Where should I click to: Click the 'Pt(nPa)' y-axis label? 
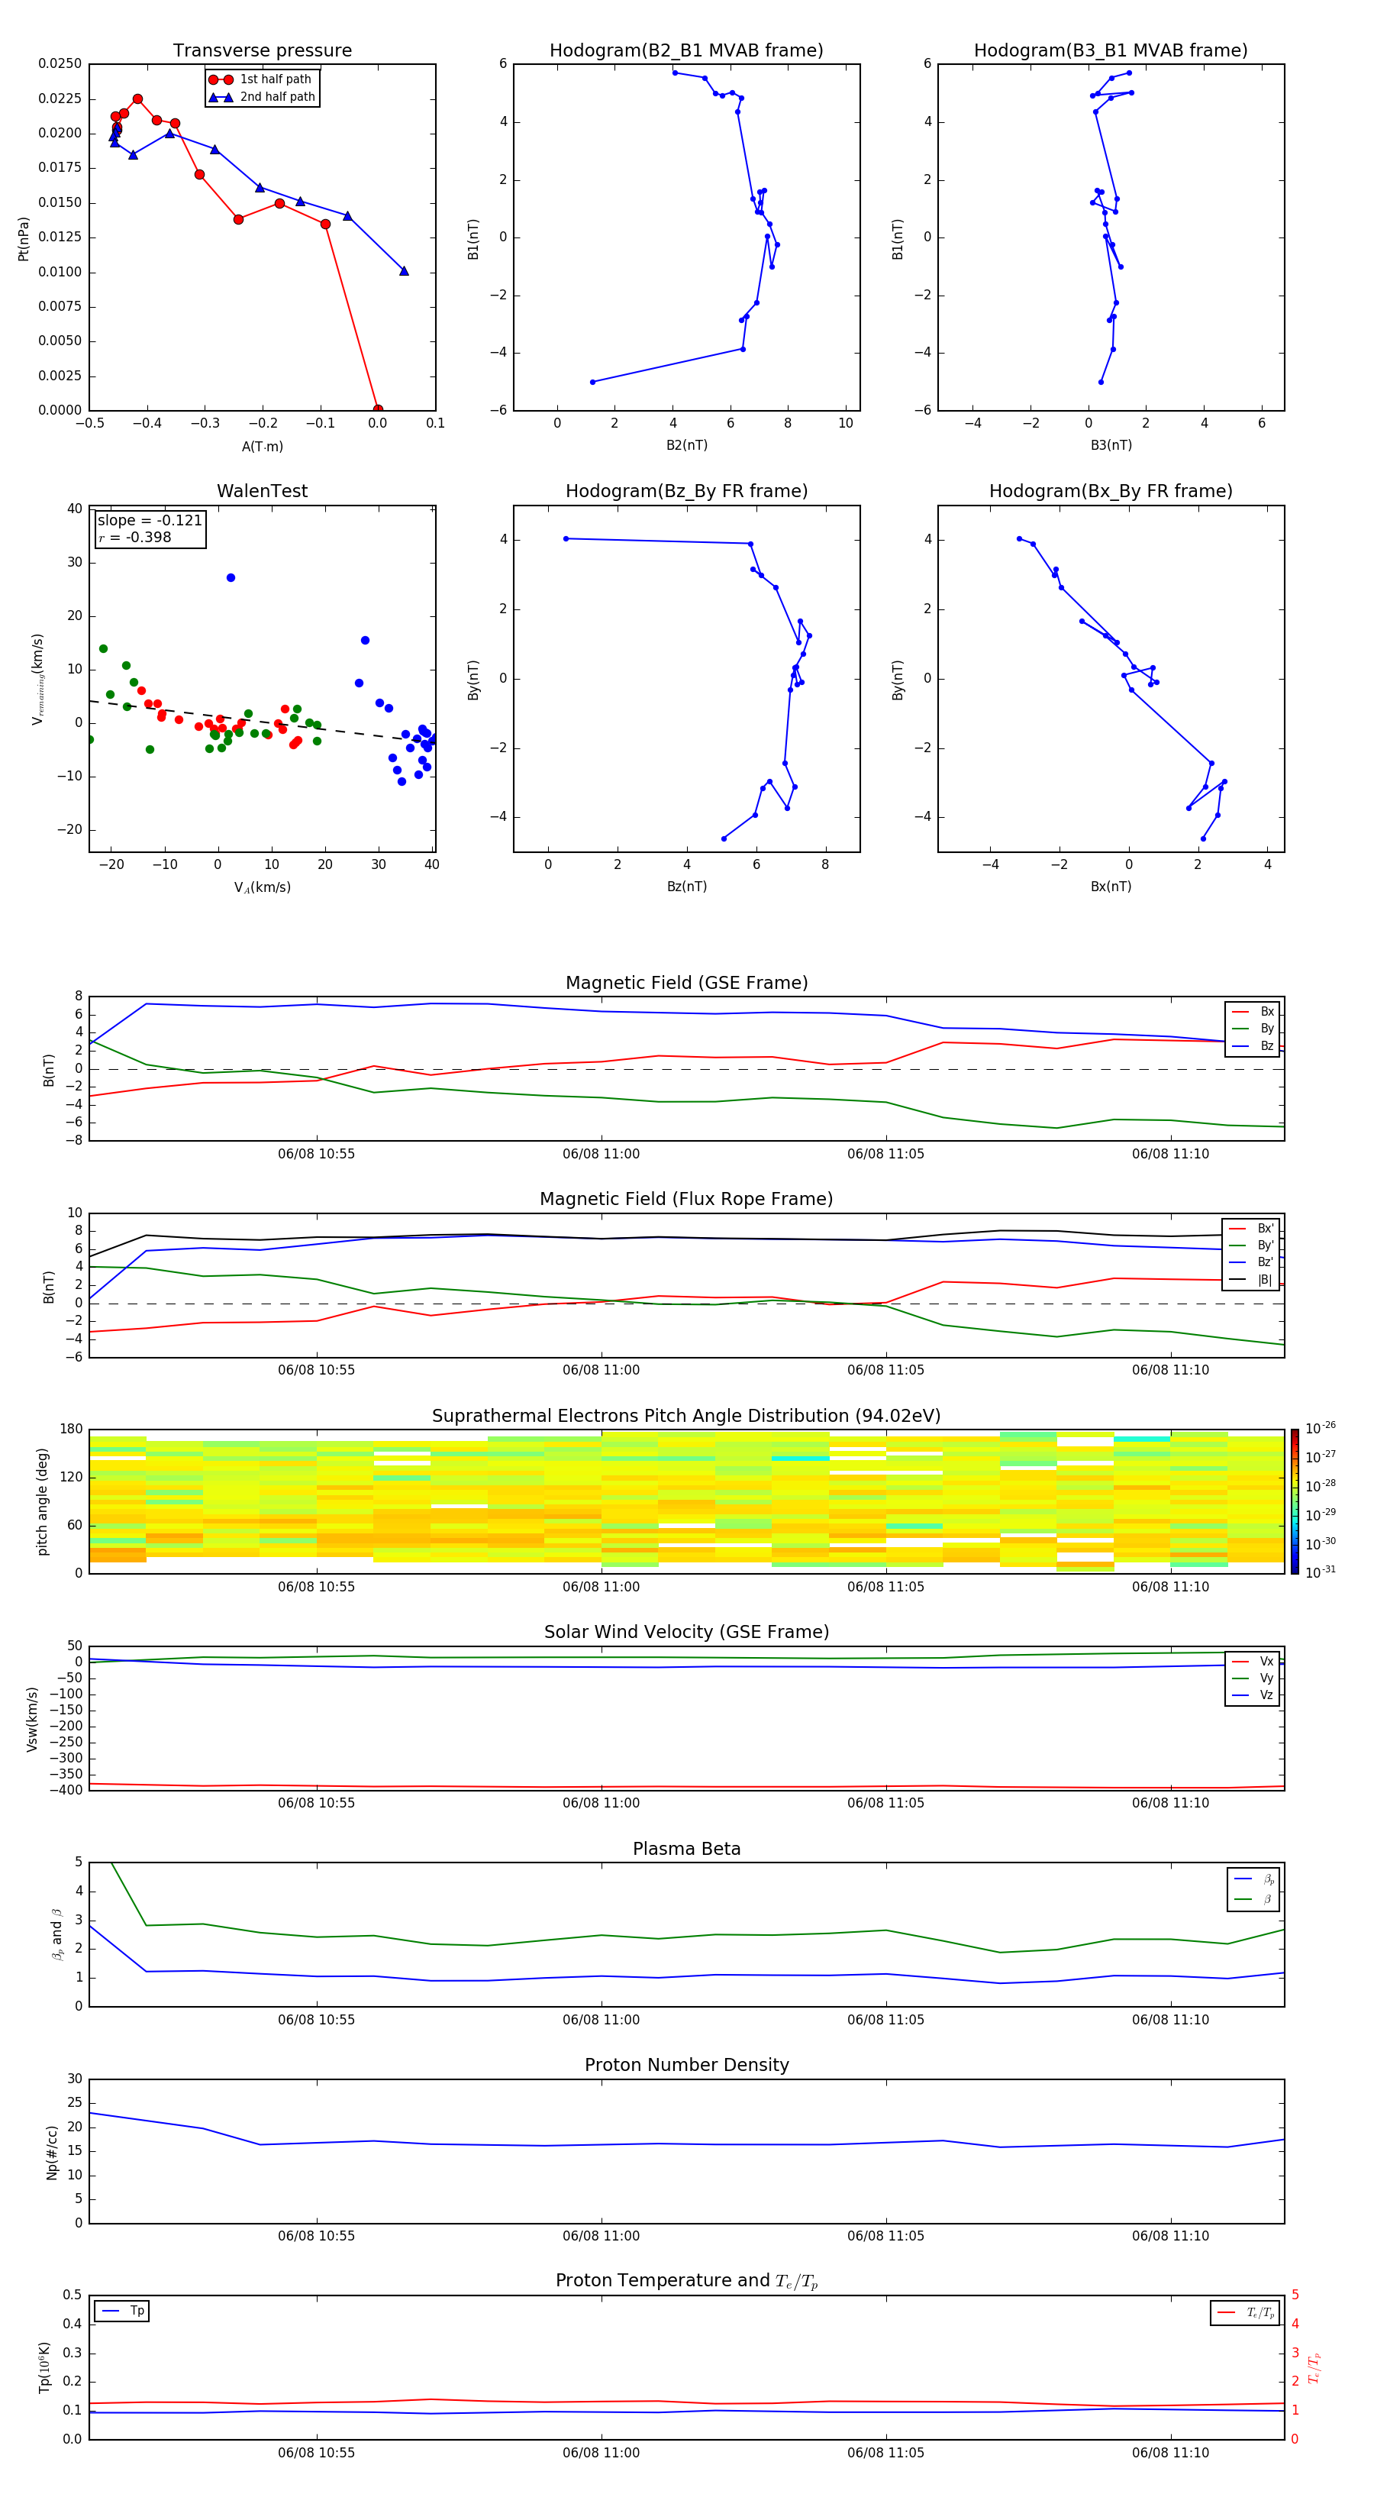[24, 237]
